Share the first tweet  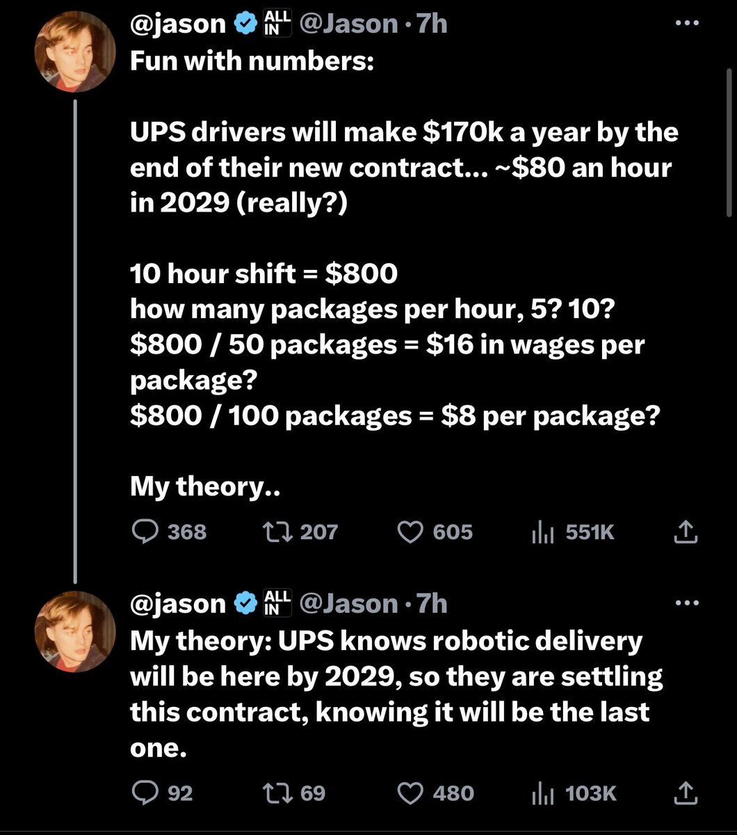point(686,532)
